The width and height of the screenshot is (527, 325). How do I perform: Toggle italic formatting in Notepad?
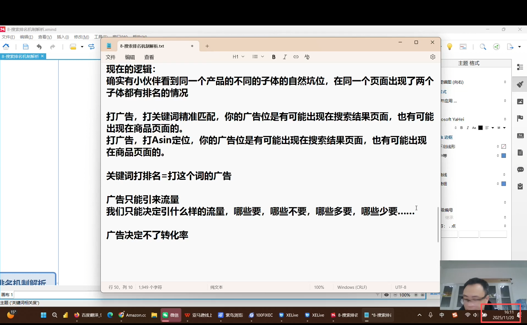pyautogui.click(x=285, y=57)
